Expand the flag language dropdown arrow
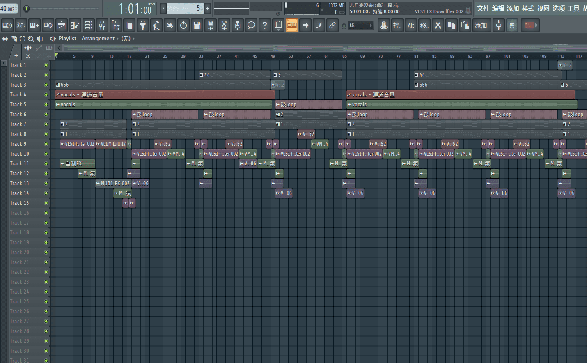Image resolution: width=587 pixels, height=363 pixels. (x=536, y=25)
